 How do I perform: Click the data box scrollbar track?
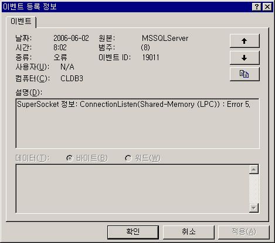254,189
